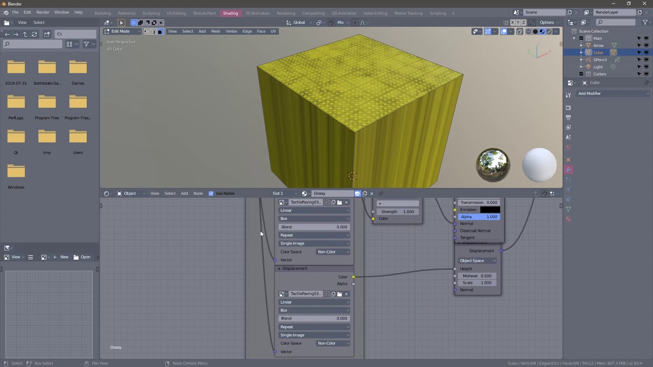The image size is (653, 367).
Task: Click the Open button in image editor
Action: tap(82, 257)
